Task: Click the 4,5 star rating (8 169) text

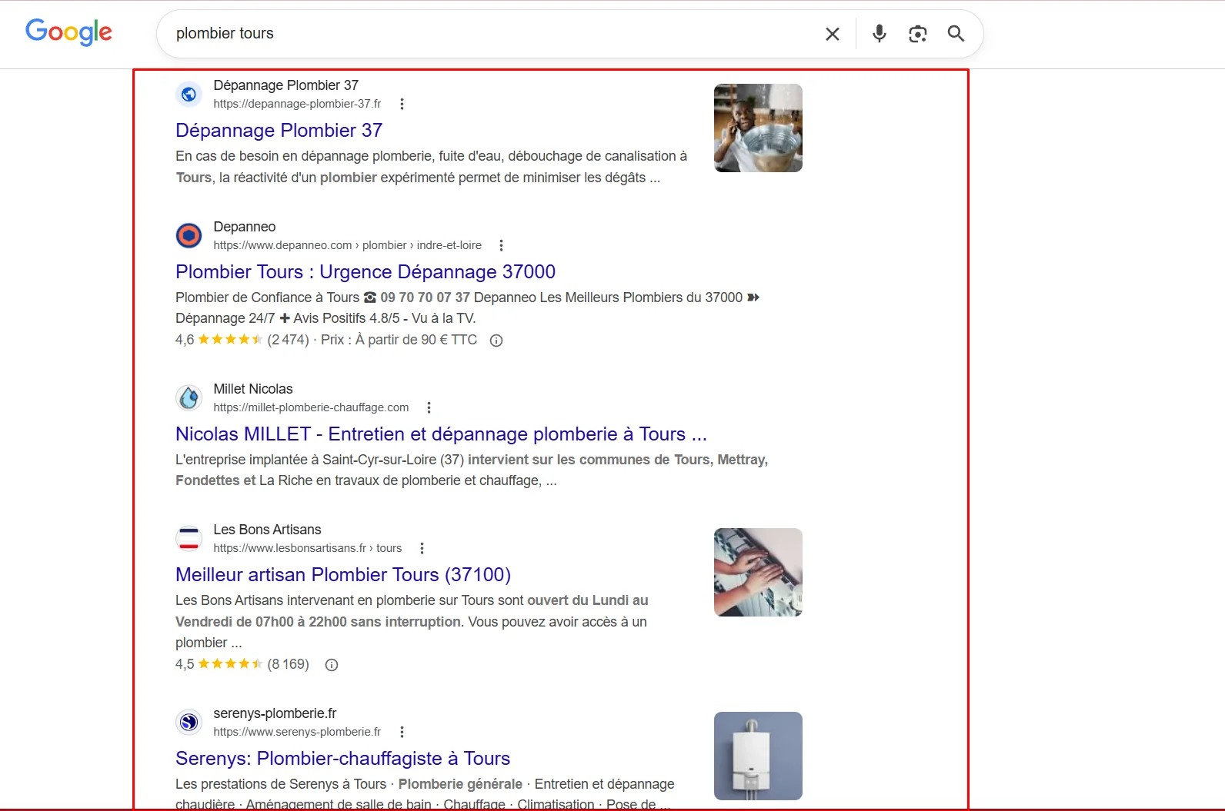Action: (x=242, y=664)
